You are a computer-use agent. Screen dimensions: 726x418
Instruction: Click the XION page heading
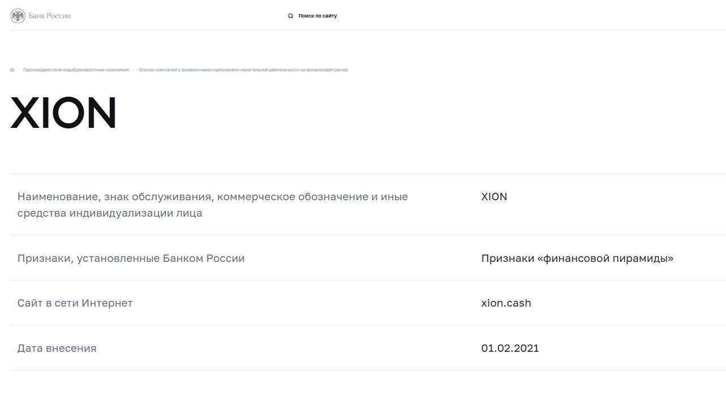[63, 112]
